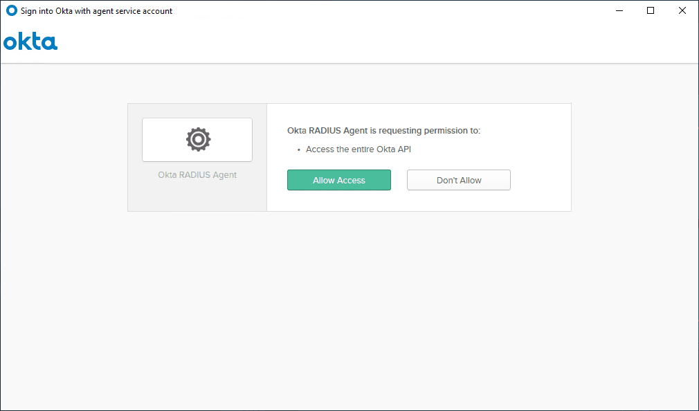This screenshot has width=699, height=411.
Task: Click the Okta circle icon in title bar
Action: coord(12,10)
